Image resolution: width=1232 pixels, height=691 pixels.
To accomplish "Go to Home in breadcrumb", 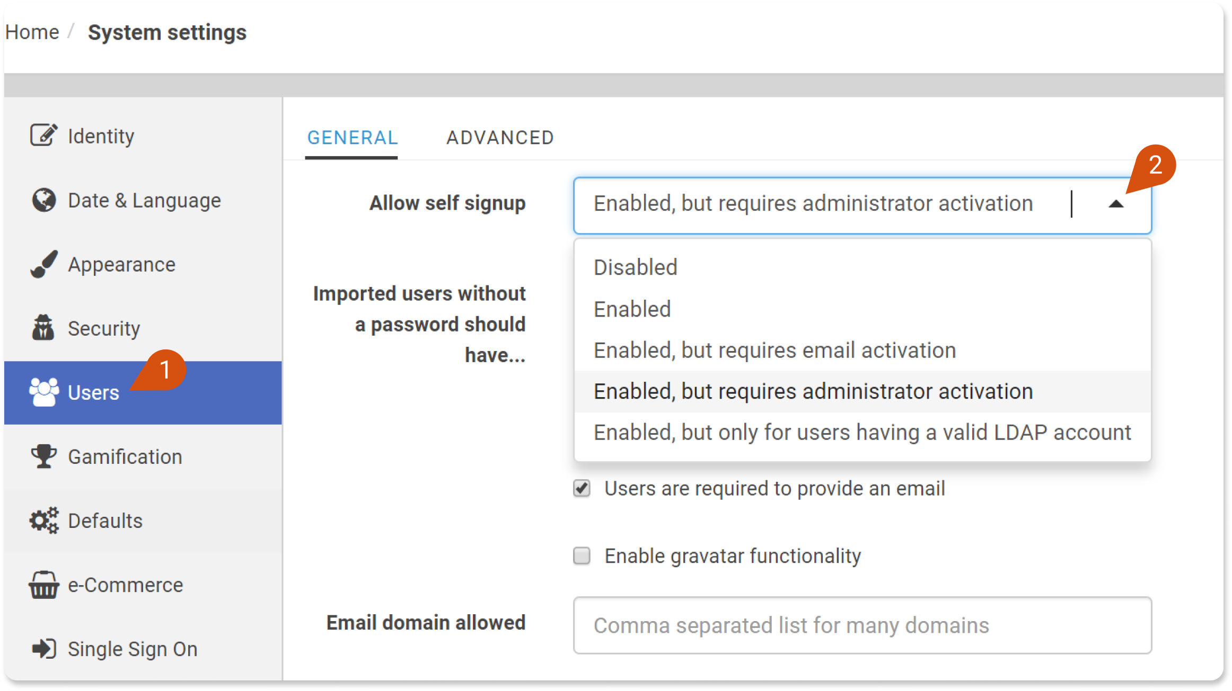I will (32, 32).
